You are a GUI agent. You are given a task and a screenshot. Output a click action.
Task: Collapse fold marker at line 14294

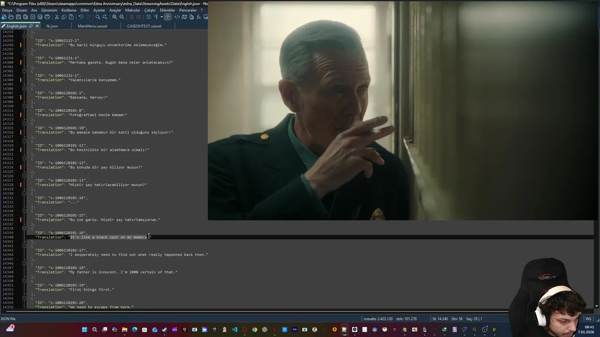pos(24,36)
